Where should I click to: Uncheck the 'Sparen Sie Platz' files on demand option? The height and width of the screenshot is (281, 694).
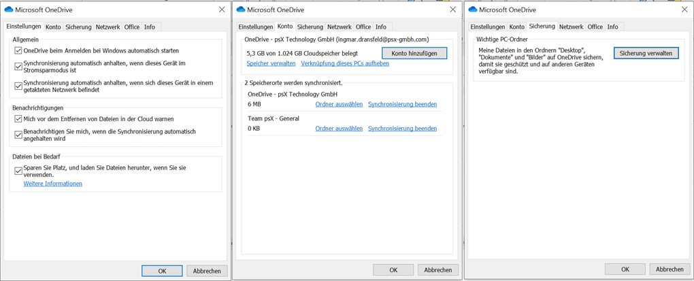click(19, 171)
